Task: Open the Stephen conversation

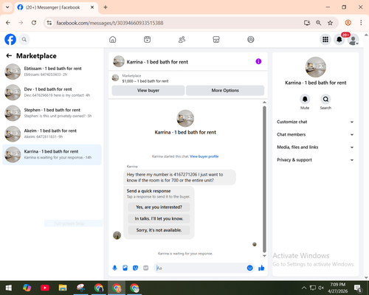Action: tap(52, 113)
